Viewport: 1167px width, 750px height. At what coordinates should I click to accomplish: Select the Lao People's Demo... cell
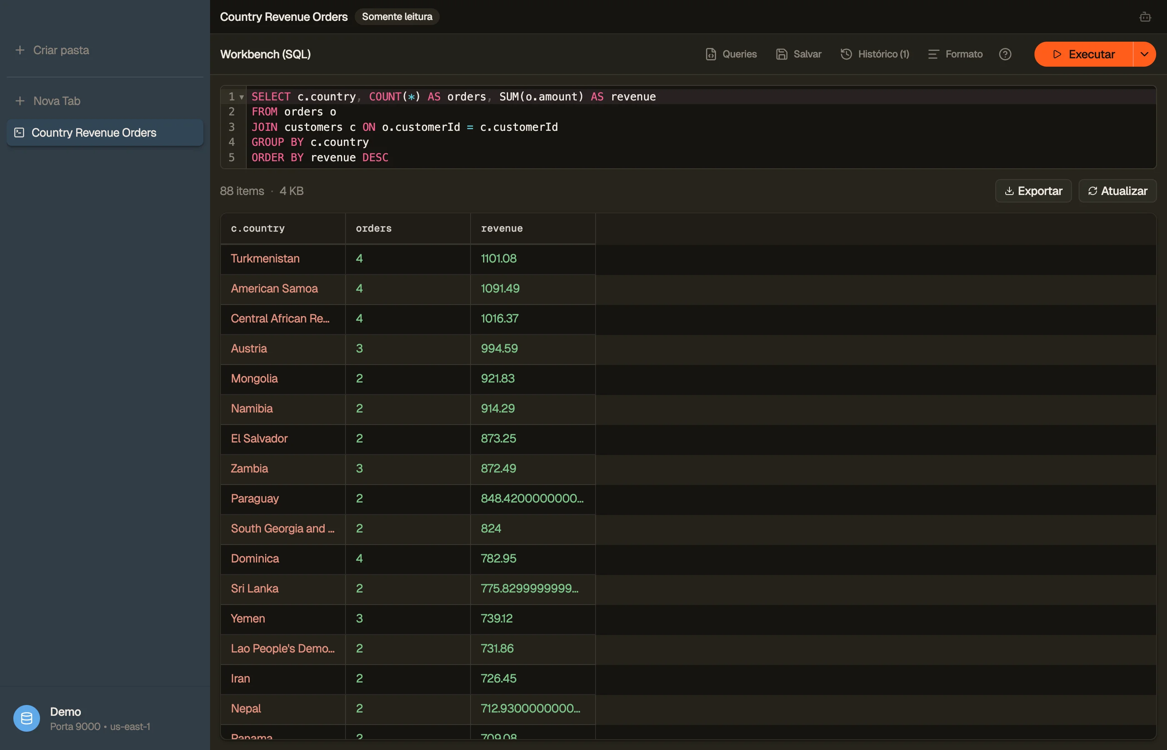[x=283, y=649]
